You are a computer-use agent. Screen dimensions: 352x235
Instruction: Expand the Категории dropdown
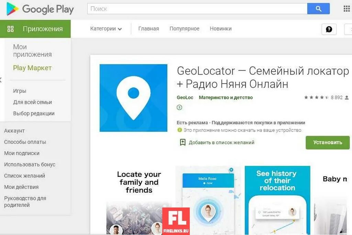[106, 29]
